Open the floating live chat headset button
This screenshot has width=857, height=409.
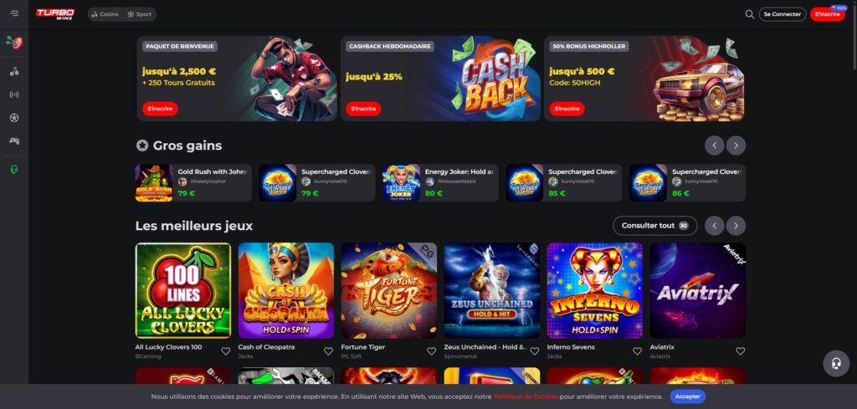click(836, 364)
